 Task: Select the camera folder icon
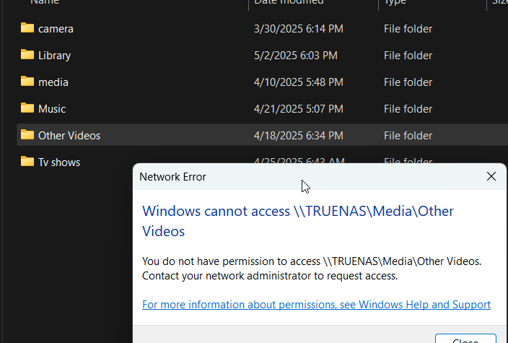[x=27, y=28]
